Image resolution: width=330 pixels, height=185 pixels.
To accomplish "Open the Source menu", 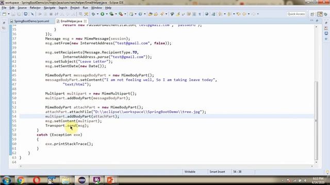I will click(x=22, y=8).
